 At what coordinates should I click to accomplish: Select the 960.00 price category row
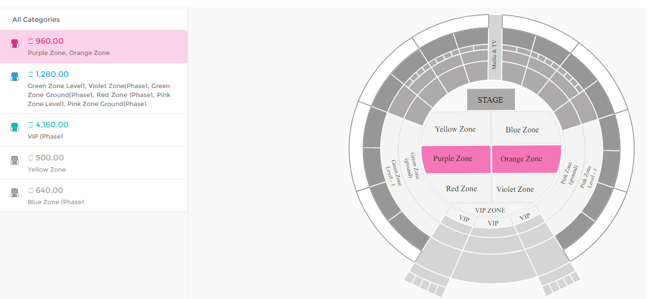[x=94, y=47]
